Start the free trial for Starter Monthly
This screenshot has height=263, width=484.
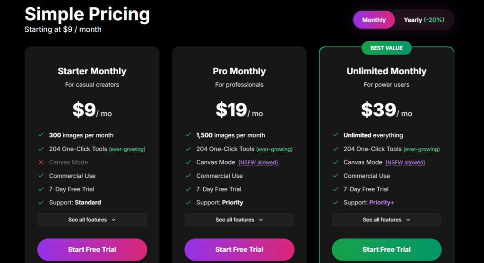[92, 249]
